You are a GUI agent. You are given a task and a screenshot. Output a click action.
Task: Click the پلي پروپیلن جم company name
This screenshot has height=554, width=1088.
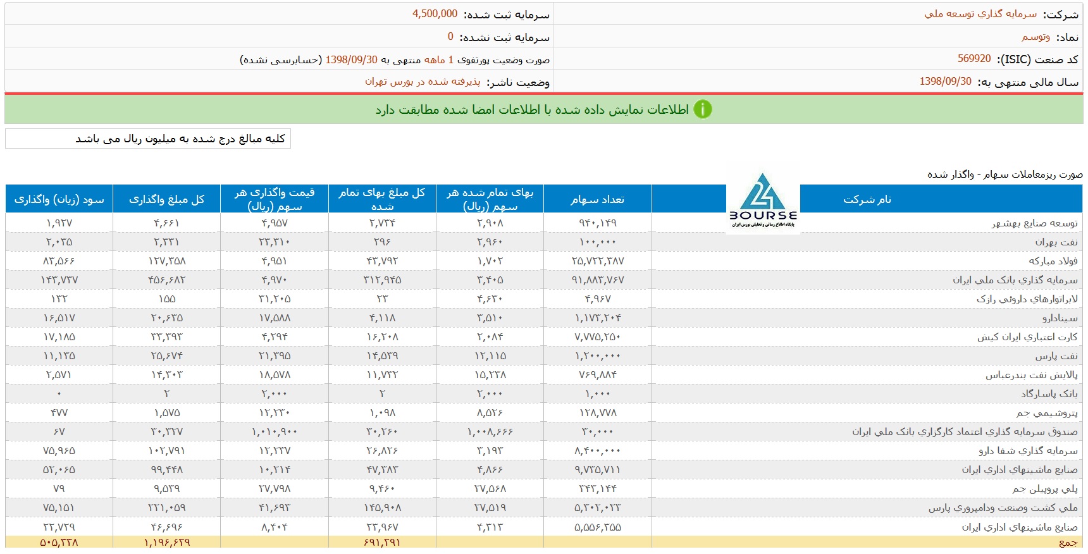tap(1045, 489)
